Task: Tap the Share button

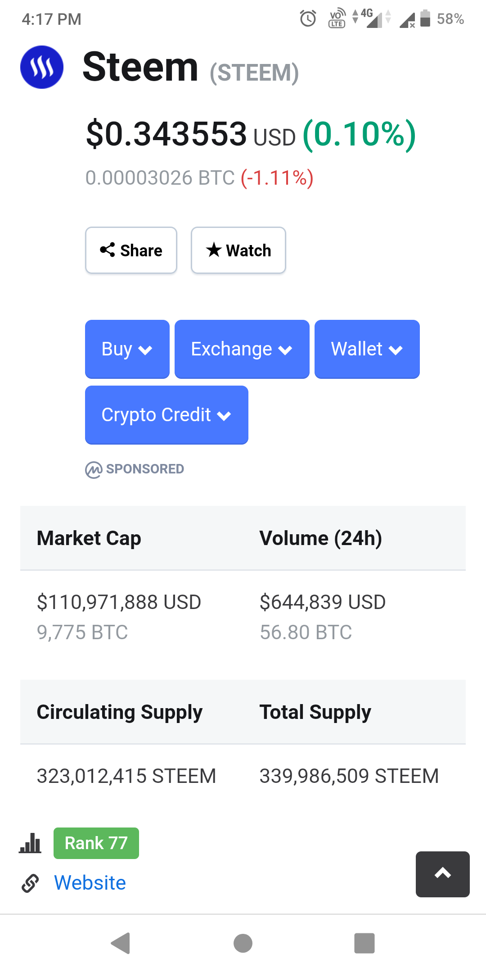Action: pos(131,250)
